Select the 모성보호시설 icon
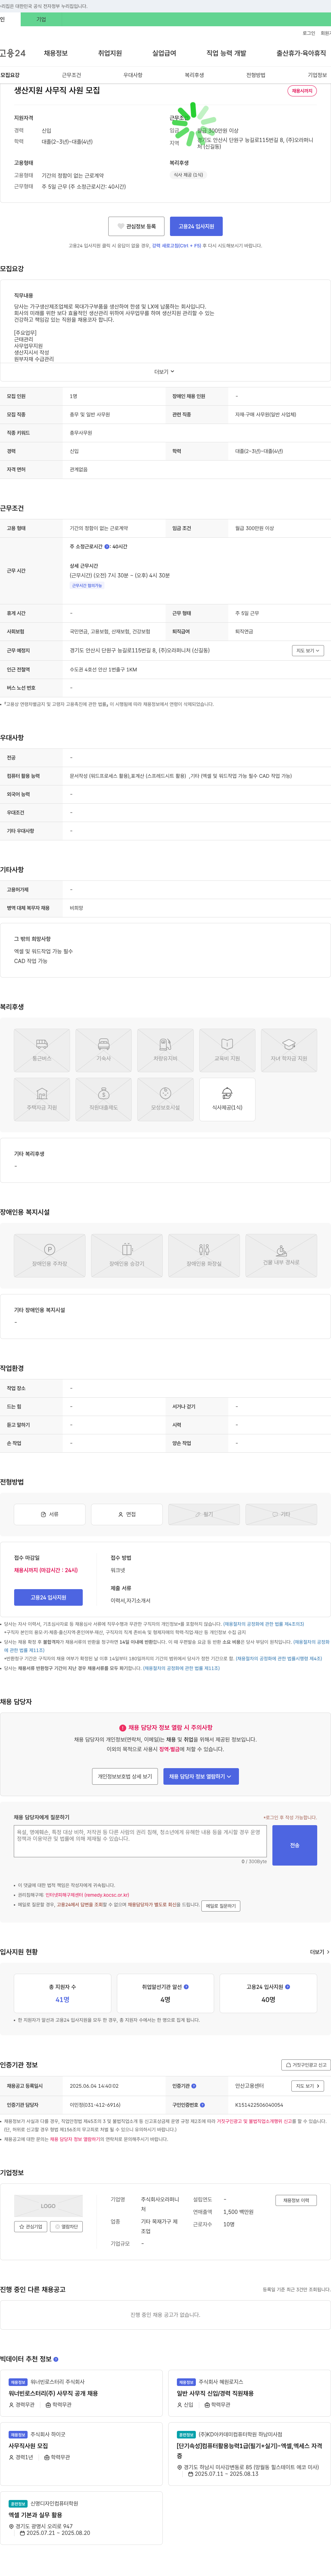Viewport: 331px width, 2576px height. [x=165, y=1099]
